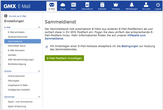The width and height of the screenshot is (163, 110).
Task: Follow the Hilfeseite zum Sammeldienst link
Action: [136, 35]
